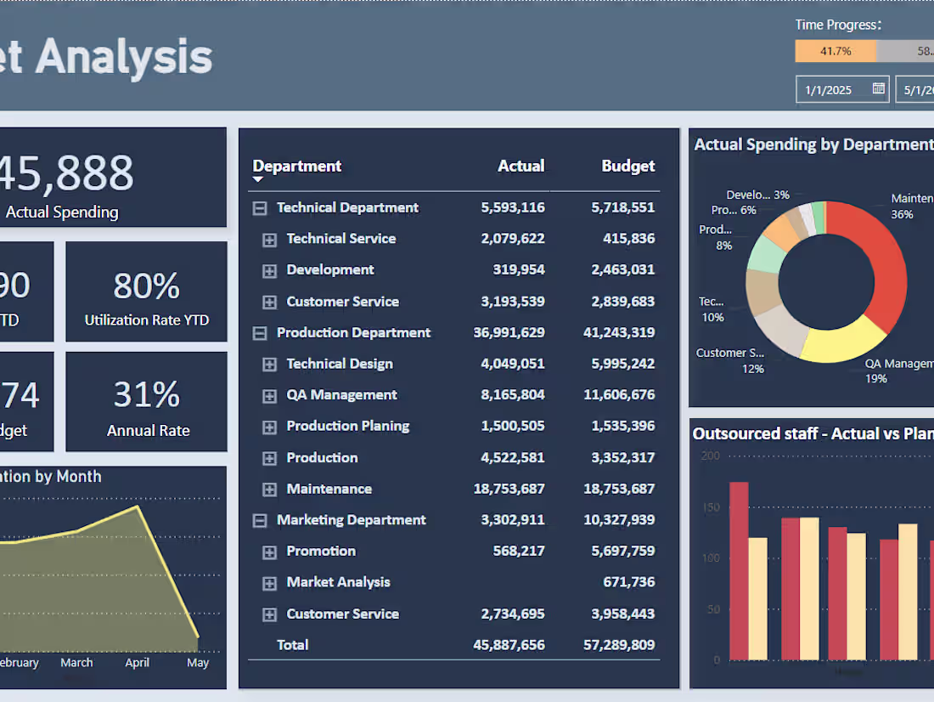Expand the Maintenance plus-box

click(x=269, y=489)
